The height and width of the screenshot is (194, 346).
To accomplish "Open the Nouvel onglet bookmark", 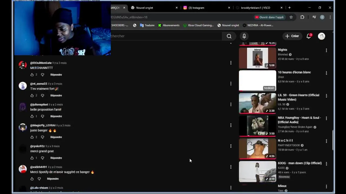I will click(x=228, y=25).
